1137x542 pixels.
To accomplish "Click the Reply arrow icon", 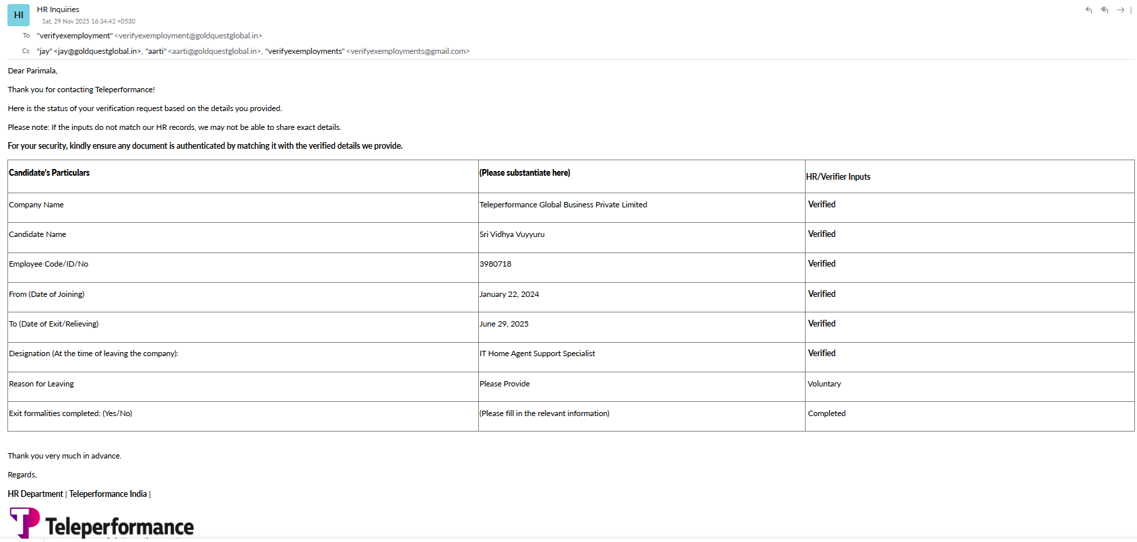I will pos(1089,10).
